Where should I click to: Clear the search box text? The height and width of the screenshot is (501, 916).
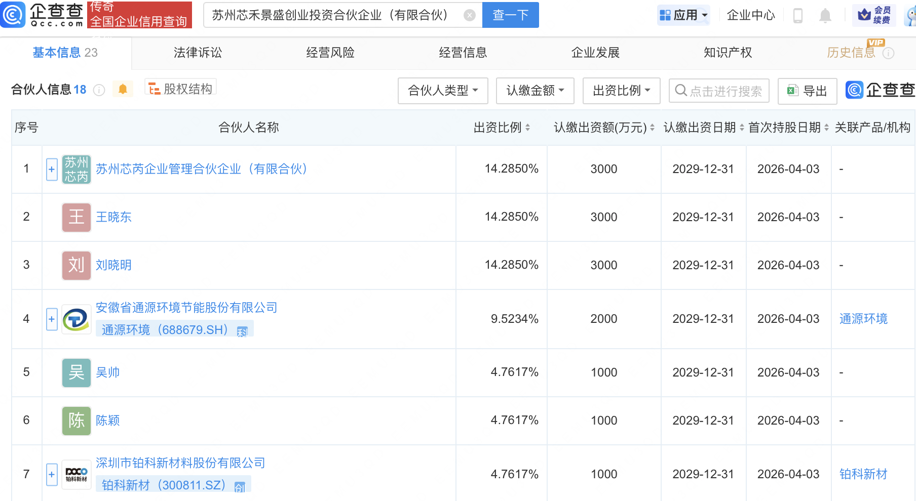click(x=470, y=15)
